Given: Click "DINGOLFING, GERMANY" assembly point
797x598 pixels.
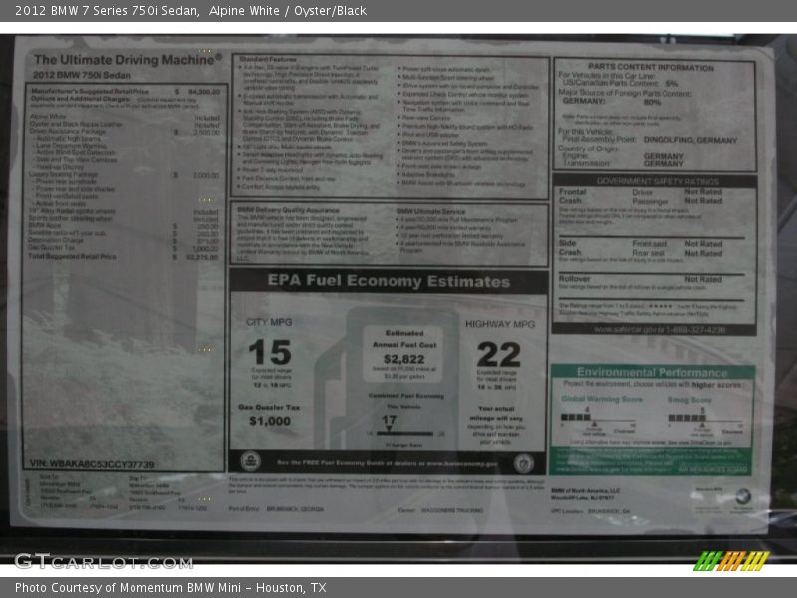Looking at the screenshot, I should tap(689, 140).
